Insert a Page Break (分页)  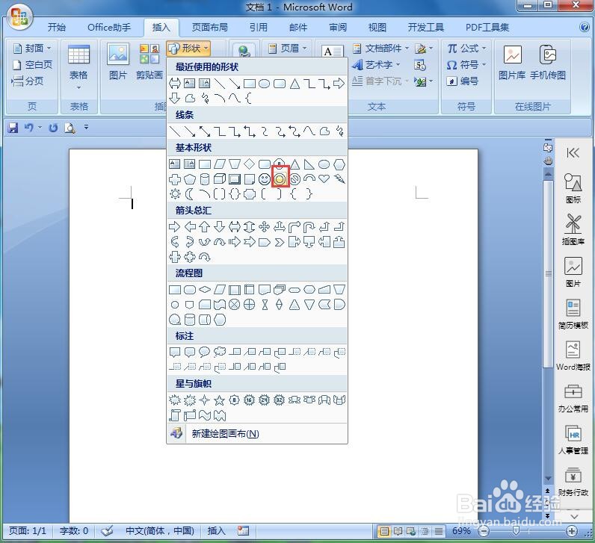tap(28, 81)
